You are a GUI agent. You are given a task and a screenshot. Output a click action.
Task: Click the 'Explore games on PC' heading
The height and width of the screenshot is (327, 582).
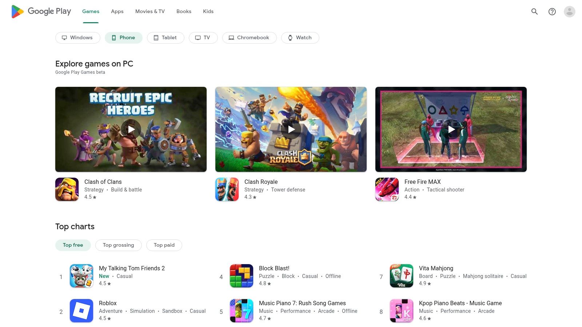click(94, 64)
